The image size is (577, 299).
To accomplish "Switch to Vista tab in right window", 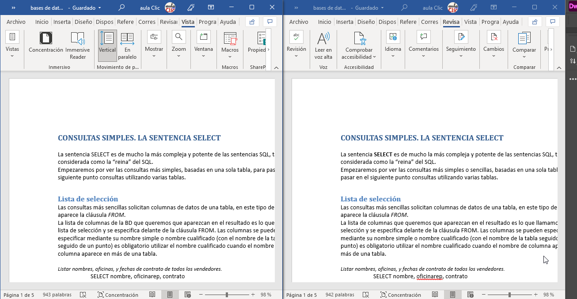I will (x=471, y=22).
